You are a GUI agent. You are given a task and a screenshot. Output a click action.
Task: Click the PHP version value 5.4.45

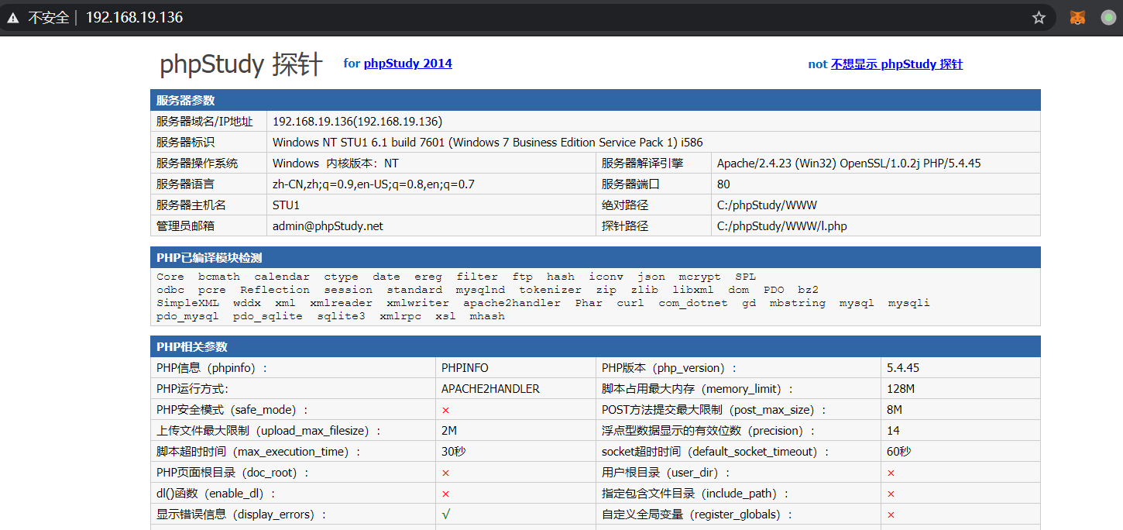[903, 368]
